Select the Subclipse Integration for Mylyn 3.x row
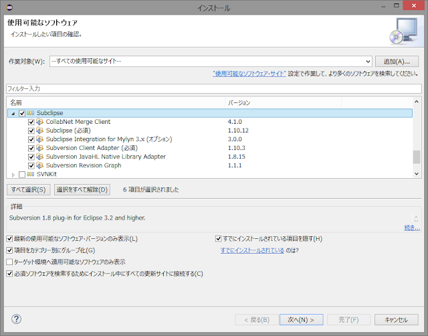 (x=209, y=139)
